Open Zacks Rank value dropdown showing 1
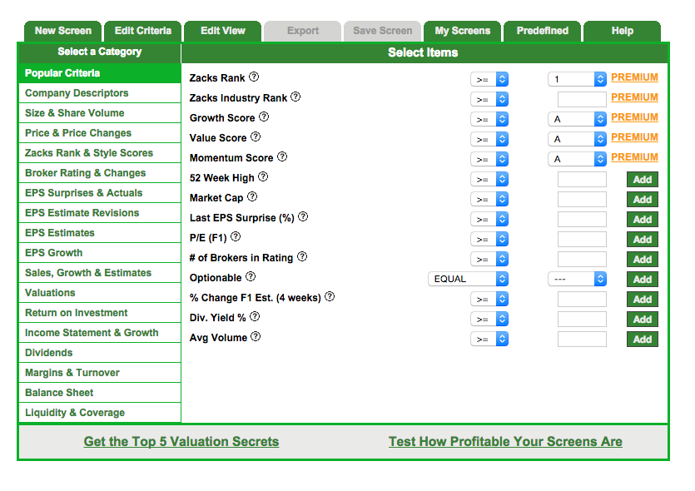Screen dimensions: 695x491 coord(577,79)
